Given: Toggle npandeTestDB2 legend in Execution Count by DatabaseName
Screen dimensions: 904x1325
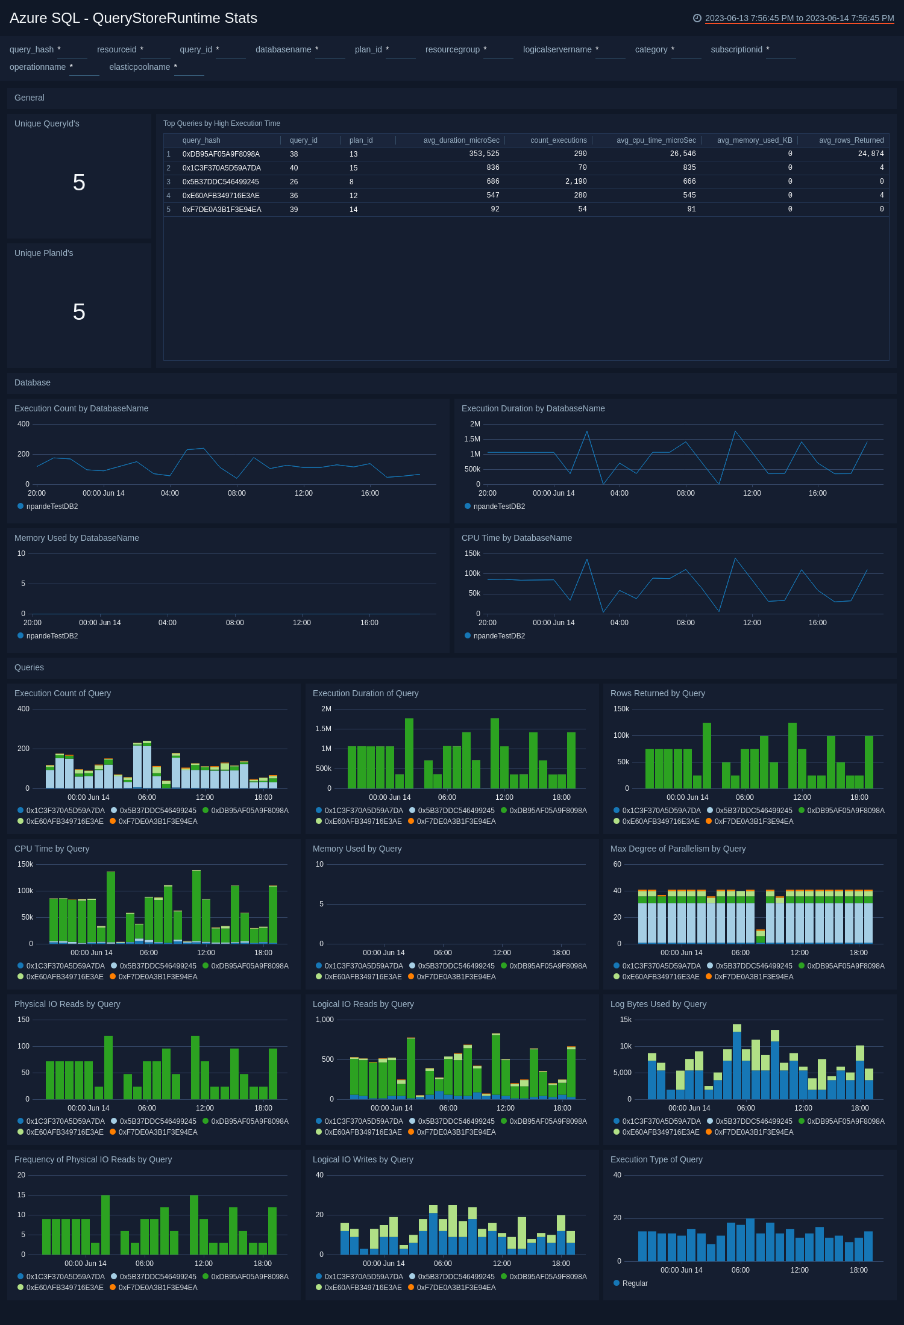Looking at the screenshot, I should click(48, 507).
